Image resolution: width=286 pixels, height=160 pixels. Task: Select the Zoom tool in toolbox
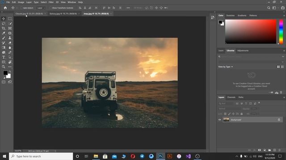(4, 67)
